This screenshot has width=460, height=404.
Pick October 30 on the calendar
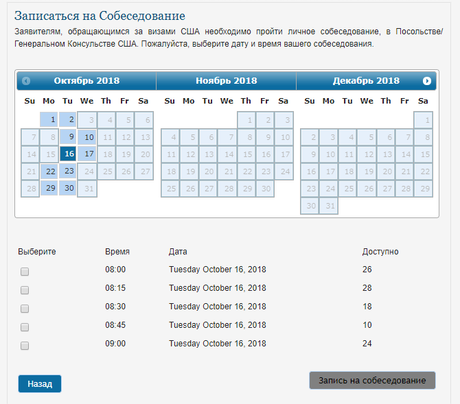tap(68, 188)
